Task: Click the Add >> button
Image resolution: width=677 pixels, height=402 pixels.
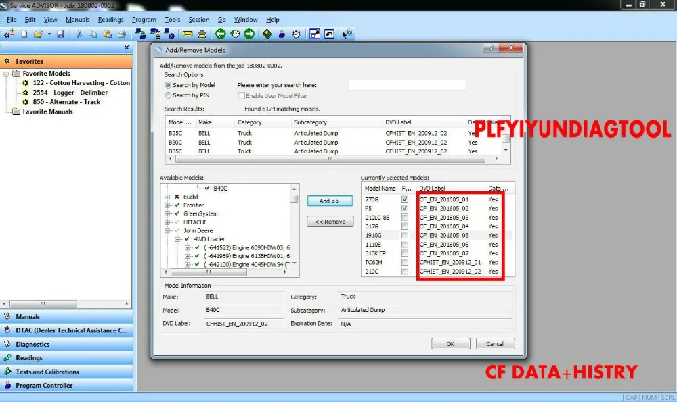Action: [330, 201]
